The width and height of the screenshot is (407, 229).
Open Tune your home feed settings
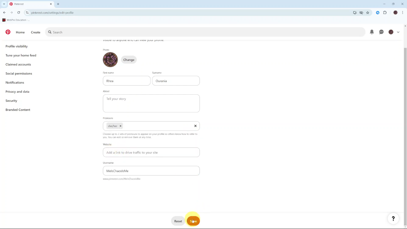(21, 55)
